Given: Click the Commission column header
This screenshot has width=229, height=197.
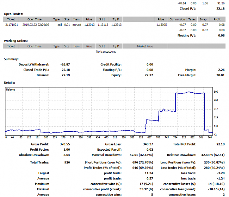Looking at the screenshot, I should coord(177,19).
